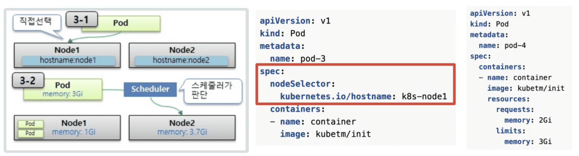Click the name: pod-3 line

[297, 58]
